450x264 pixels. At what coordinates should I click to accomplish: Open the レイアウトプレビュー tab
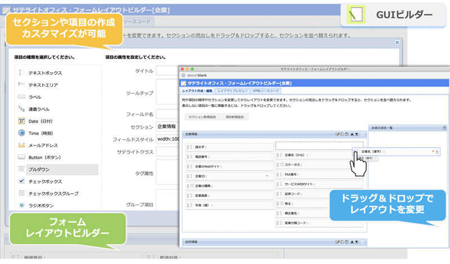pyautogui.click(x=232, y=91)
